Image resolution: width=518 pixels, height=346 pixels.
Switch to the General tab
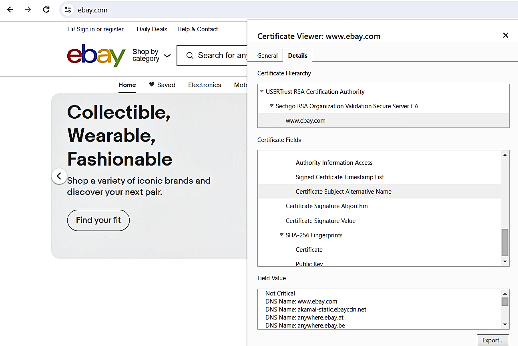267,55
